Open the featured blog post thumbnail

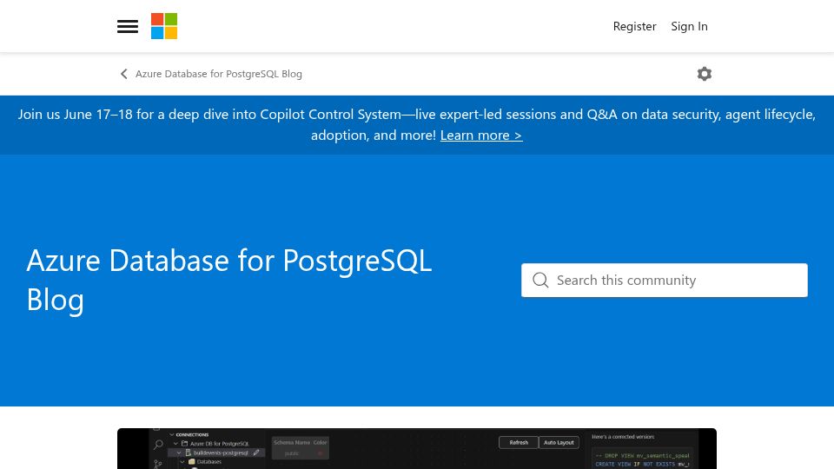click(417, 449)
